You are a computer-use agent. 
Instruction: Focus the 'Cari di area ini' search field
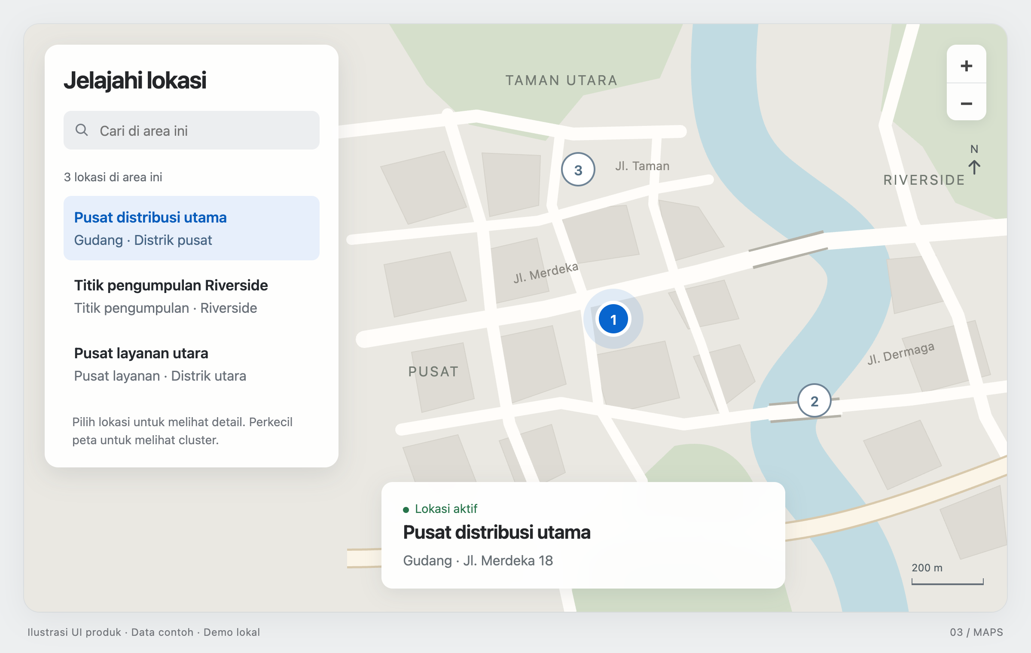tap(192, 130)
